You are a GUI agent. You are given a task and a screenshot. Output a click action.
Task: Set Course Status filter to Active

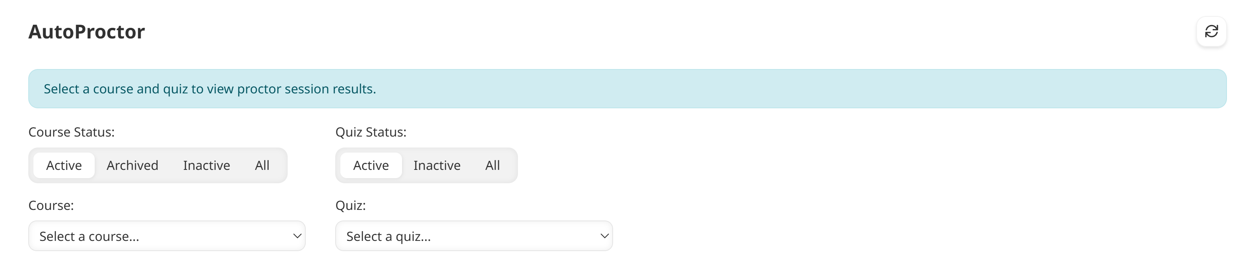64,166
